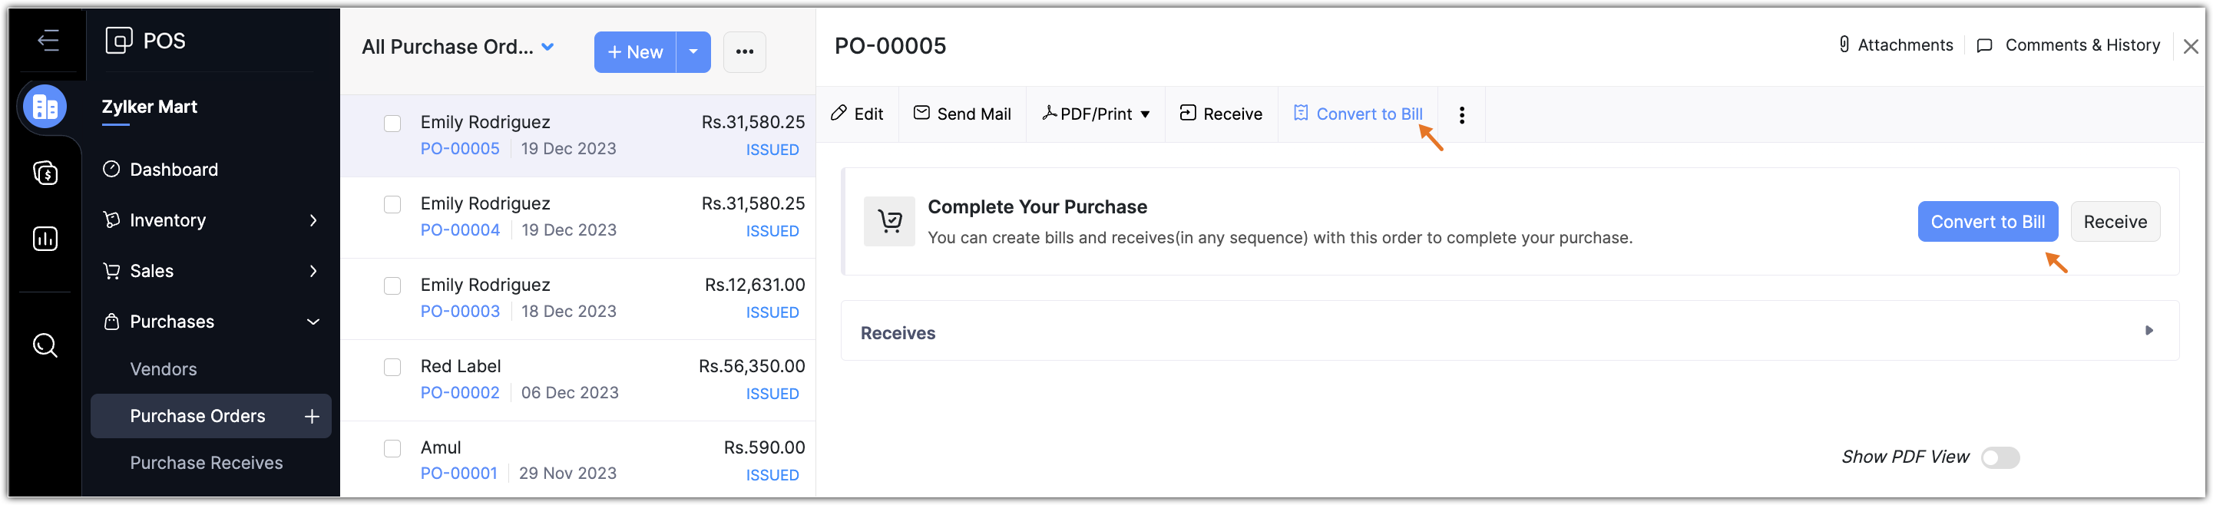
Task: Open the Dashboard menu item
Action: click(x=174, y=170)
